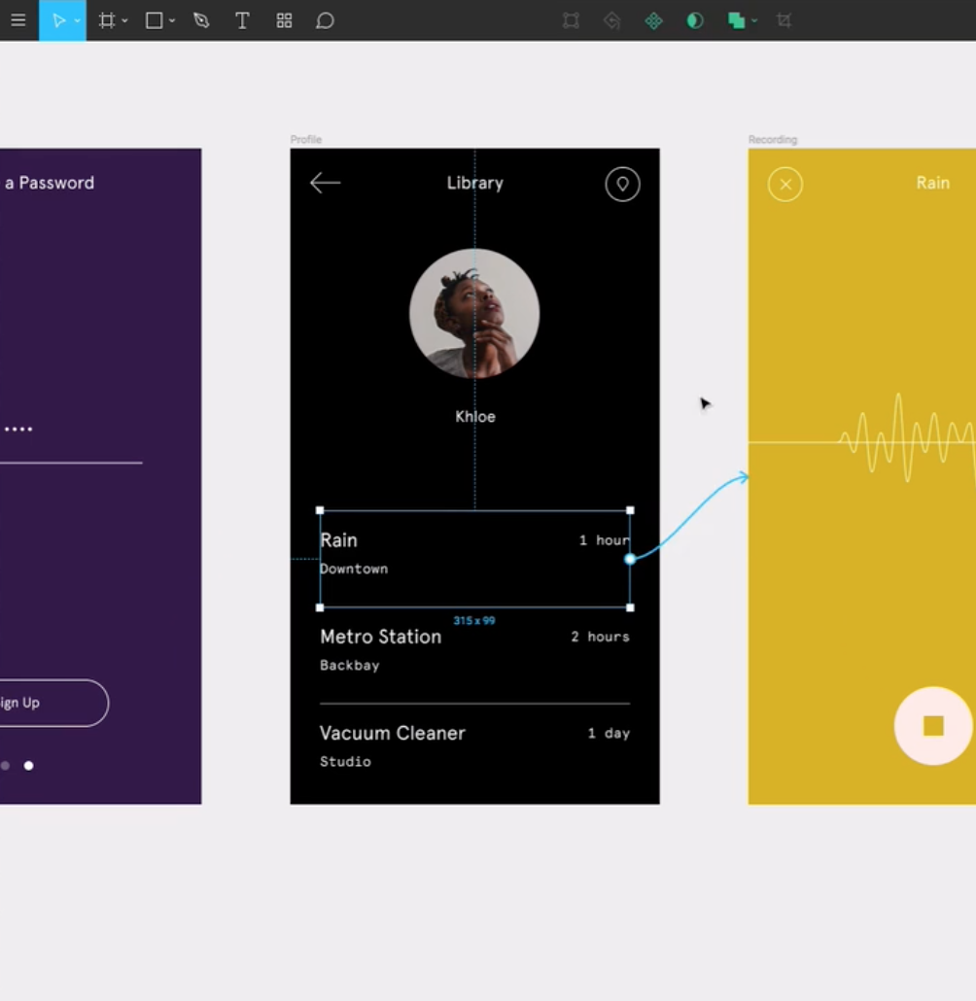Select Khloe's circular profile photo

click(x=474, y=313)
